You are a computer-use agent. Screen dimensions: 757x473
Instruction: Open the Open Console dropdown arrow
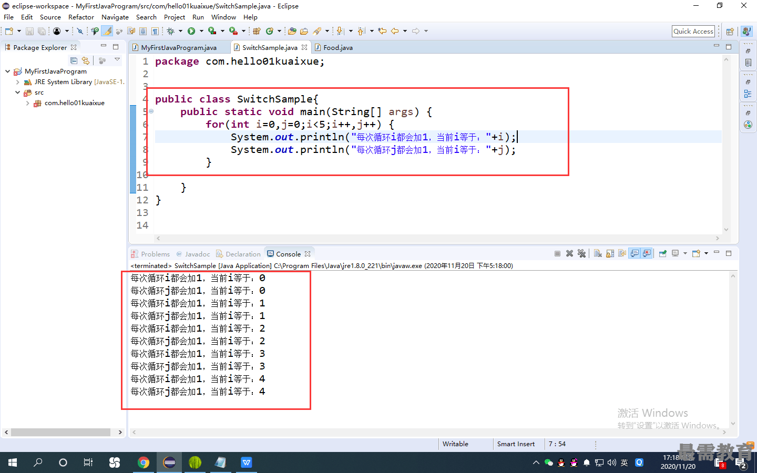tap(706, 253)
